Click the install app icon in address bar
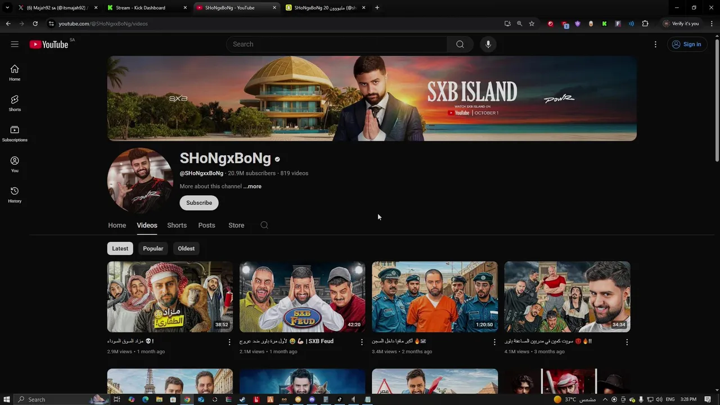This screenshot has height=405, width=720. click(x=507, y=24)
